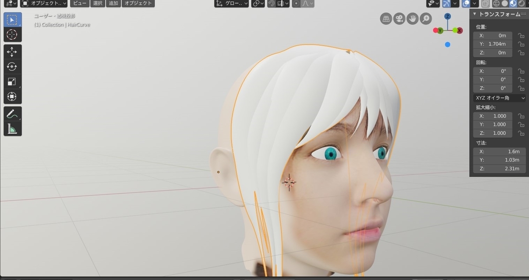Lock rotation X value
The image size is (529, 280).
[x=521, y=71]
